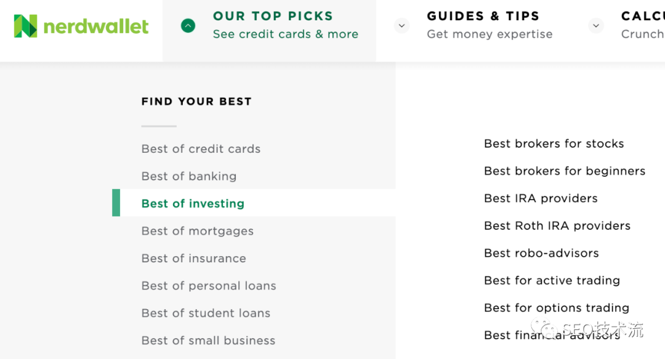Collapse the Our Top Picks chevron

click(x=188, y=25)
